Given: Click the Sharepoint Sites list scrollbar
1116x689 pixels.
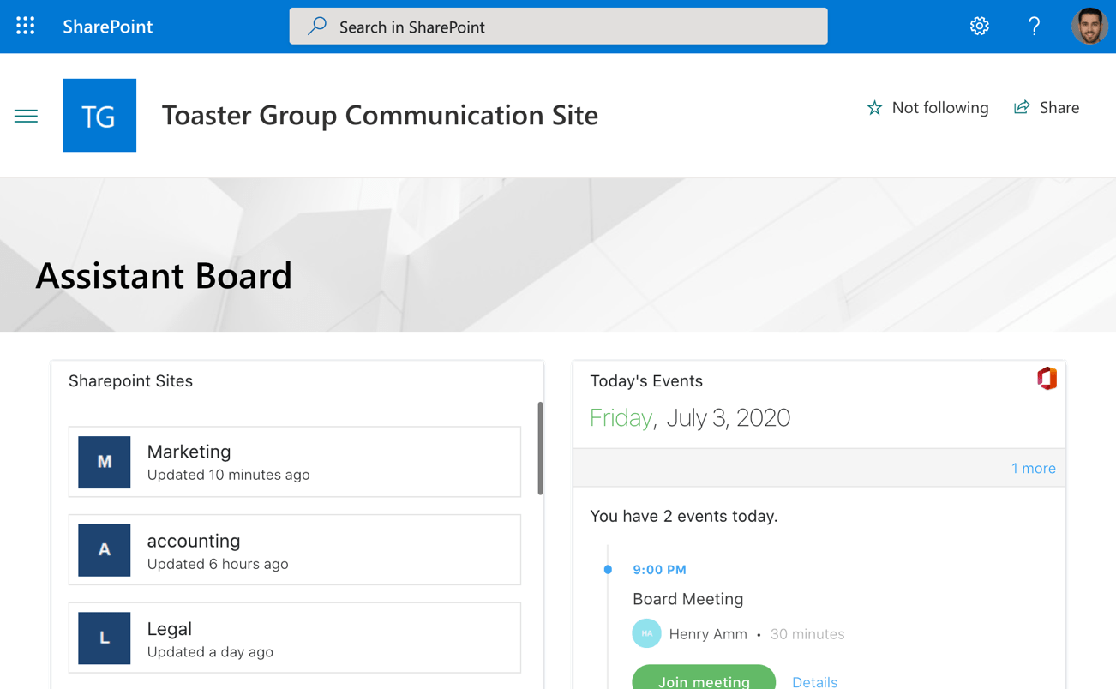Looking at the screenshot, I should 540,448.
